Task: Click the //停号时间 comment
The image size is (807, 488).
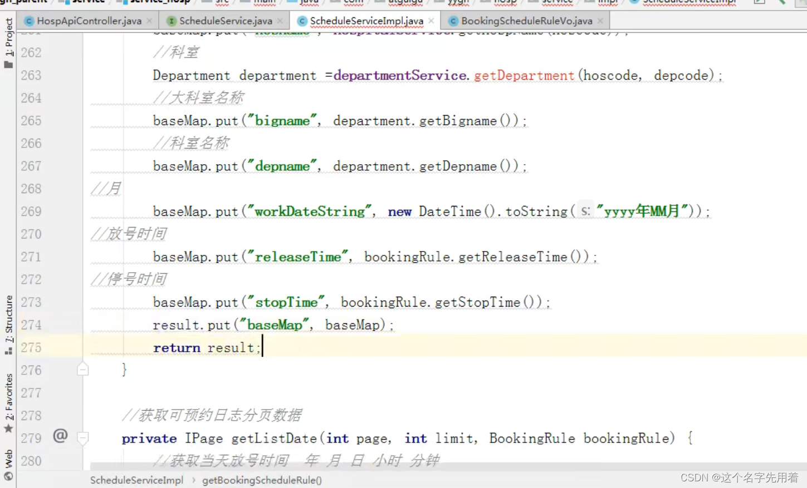Action: [x=129, y=279]
